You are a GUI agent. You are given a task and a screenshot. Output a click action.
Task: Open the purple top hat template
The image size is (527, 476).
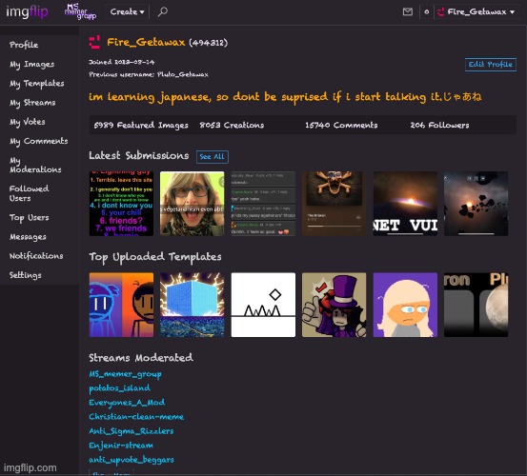334,305
